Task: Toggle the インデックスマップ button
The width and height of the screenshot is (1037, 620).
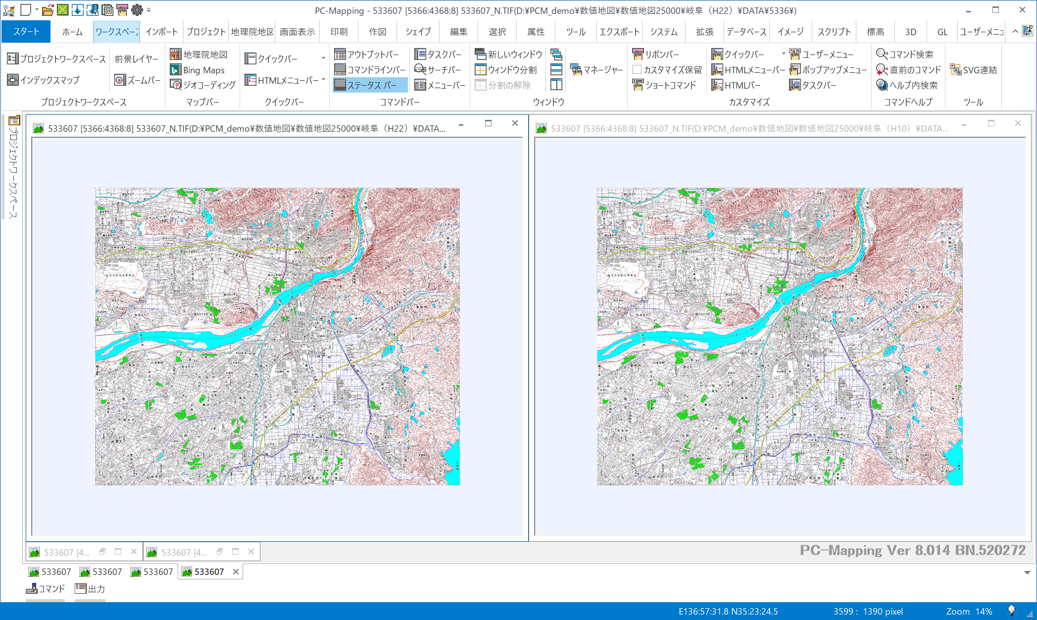Action: [x=44, y=80]
